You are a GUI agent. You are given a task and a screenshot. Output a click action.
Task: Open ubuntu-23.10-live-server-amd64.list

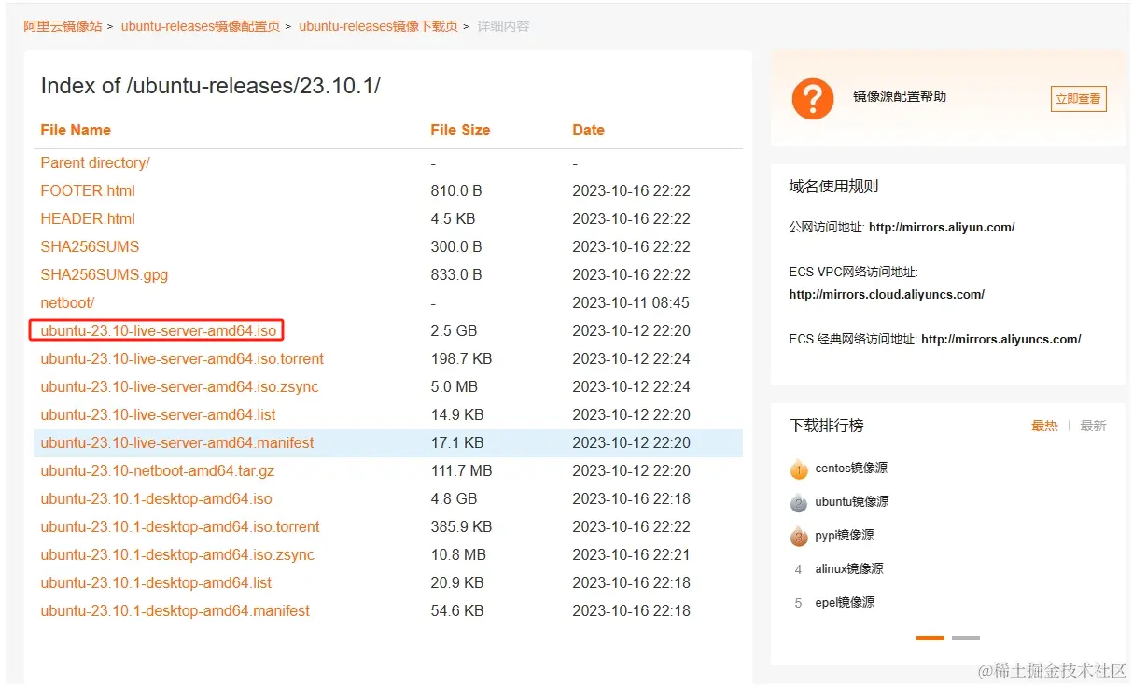coord(158,414)
